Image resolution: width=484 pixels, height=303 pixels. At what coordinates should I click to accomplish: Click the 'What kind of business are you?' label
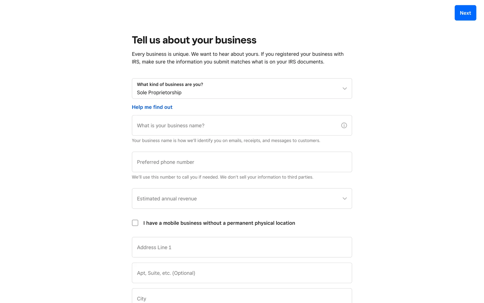(170, 84)
